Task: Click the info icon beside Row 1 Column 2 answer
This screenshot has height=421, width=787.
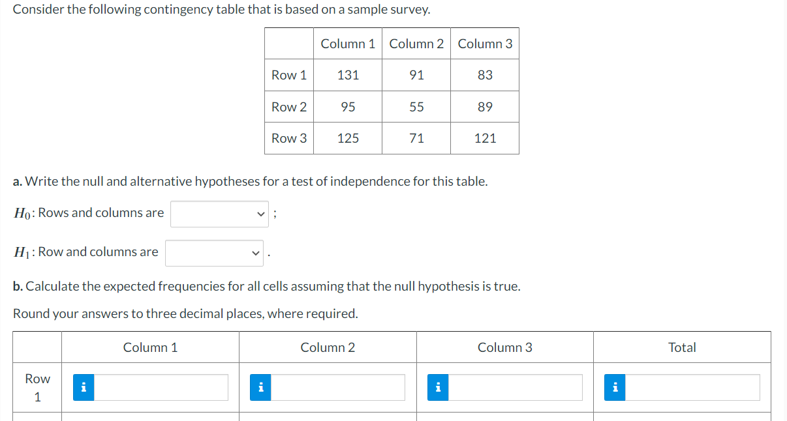Action: [x=260, y=387]
